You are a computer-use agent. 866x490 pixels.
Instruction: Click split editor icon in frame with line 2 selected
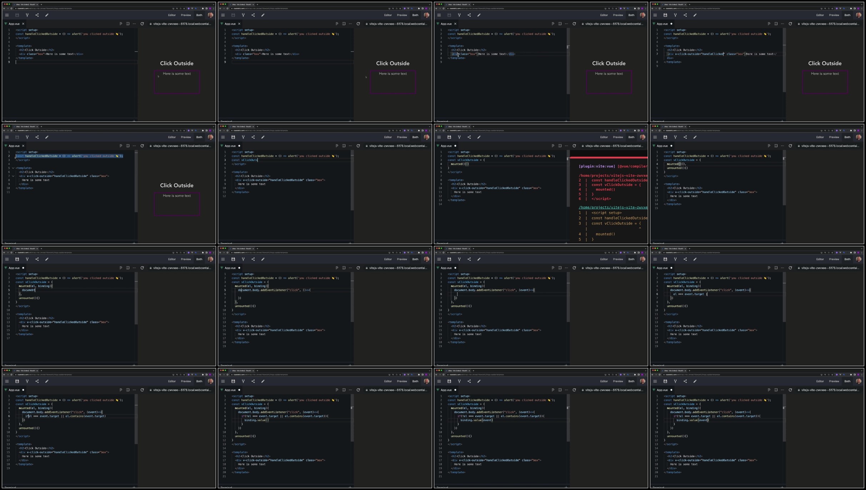(128, 146)
